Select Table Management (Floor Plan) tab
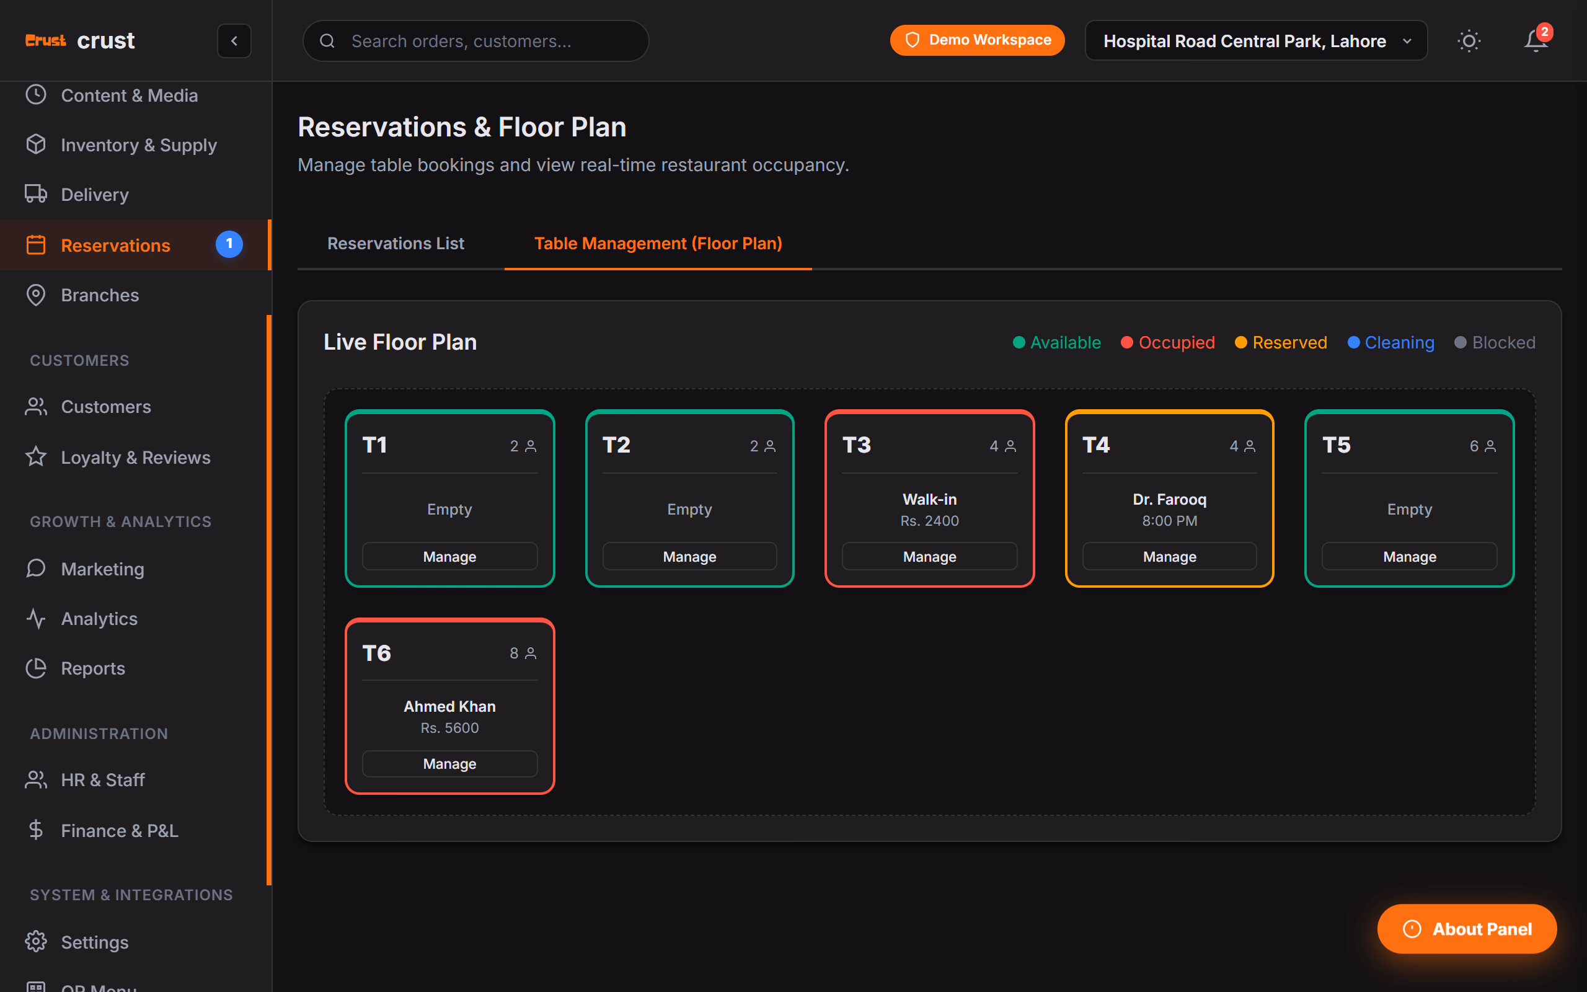This screenshot has height=992, width=1587. tap(658, 244)
